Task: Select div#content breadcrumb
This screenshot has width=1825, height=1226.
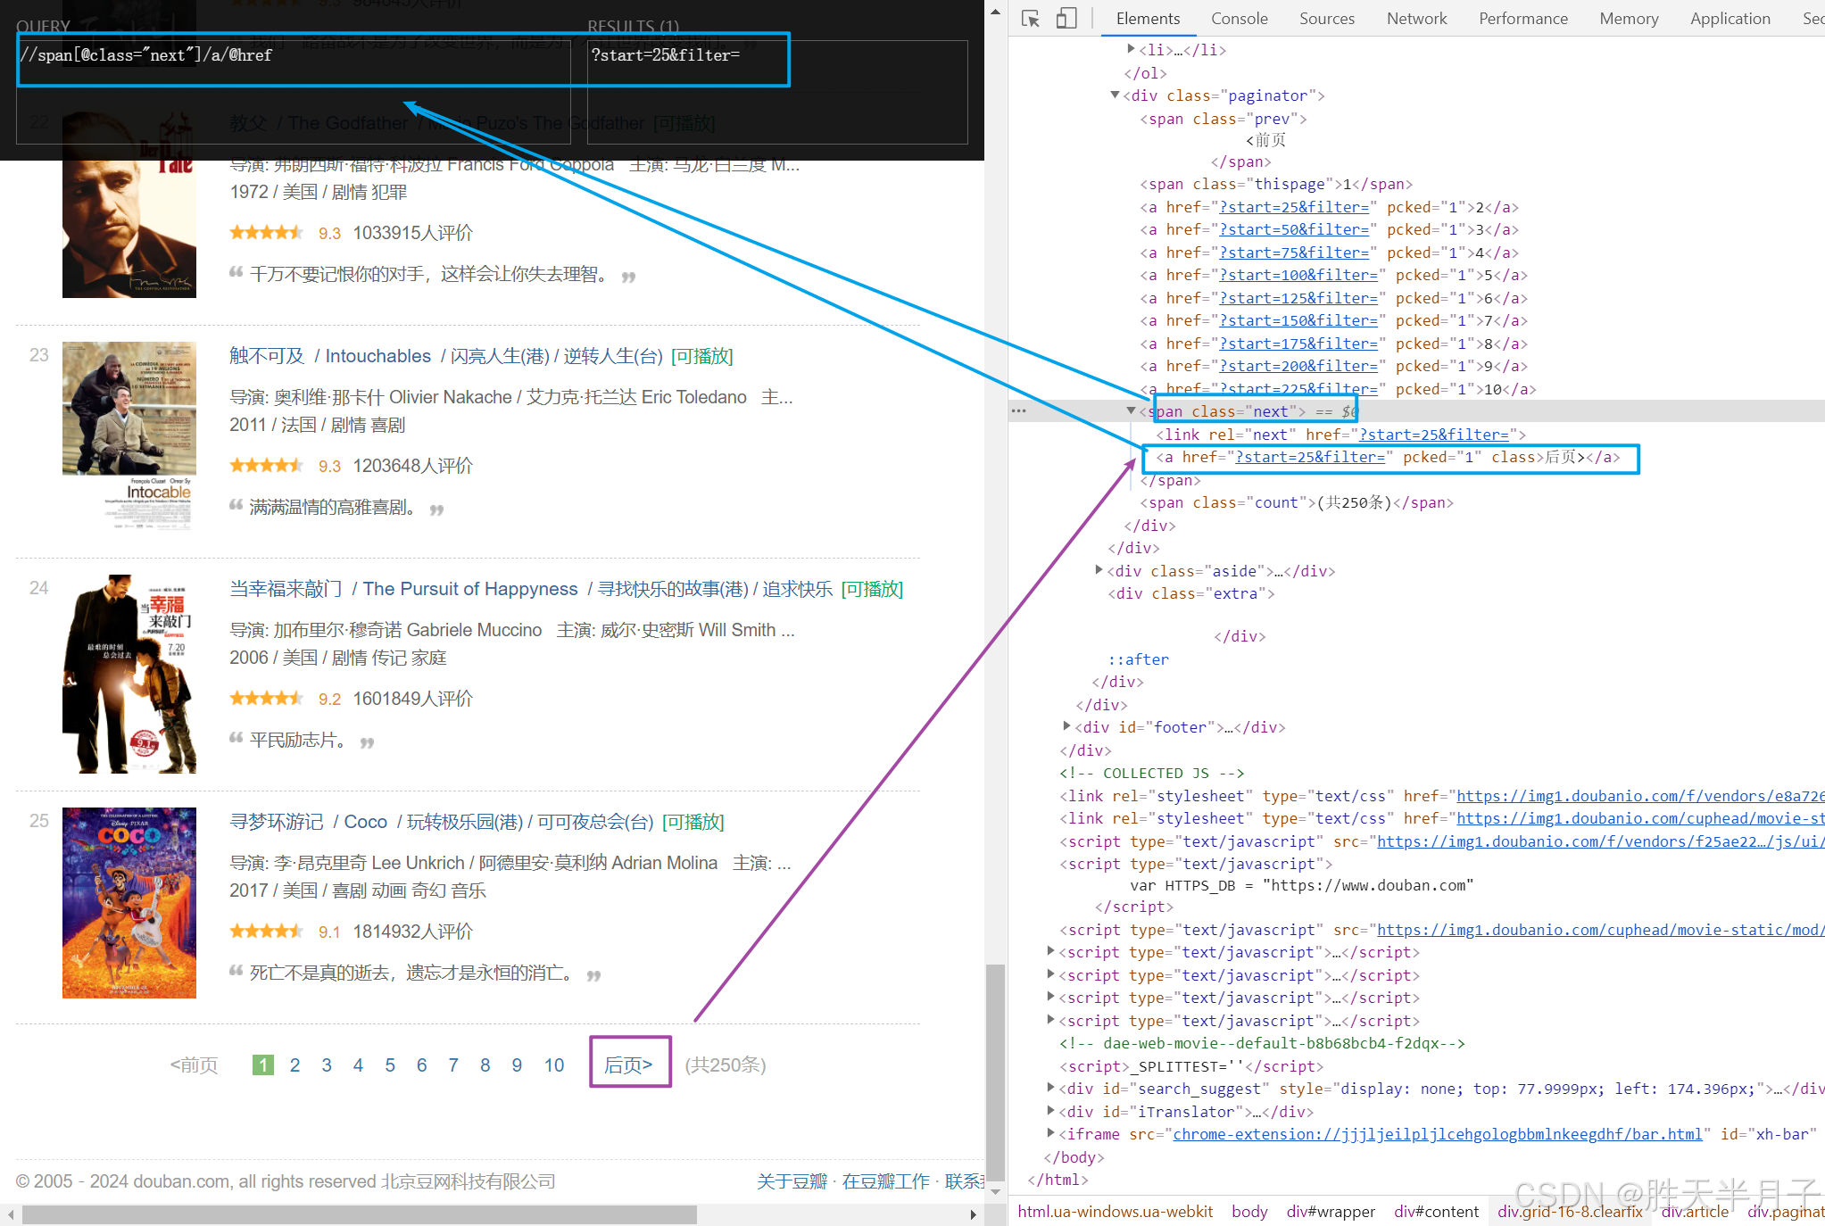Action: (1437, 1211)
